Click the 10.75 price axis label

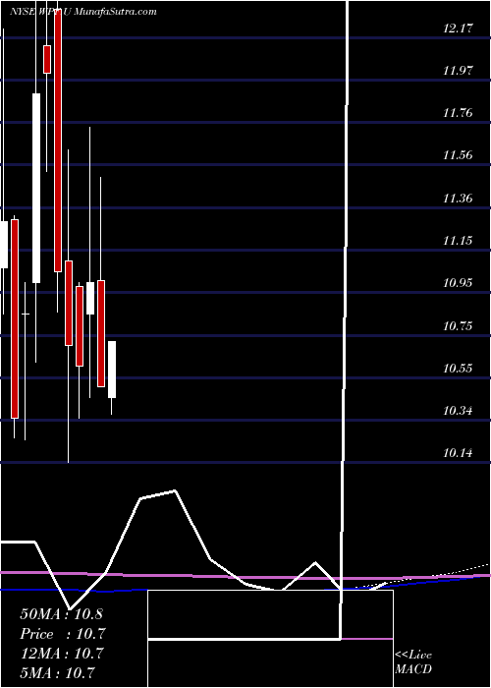459,326
